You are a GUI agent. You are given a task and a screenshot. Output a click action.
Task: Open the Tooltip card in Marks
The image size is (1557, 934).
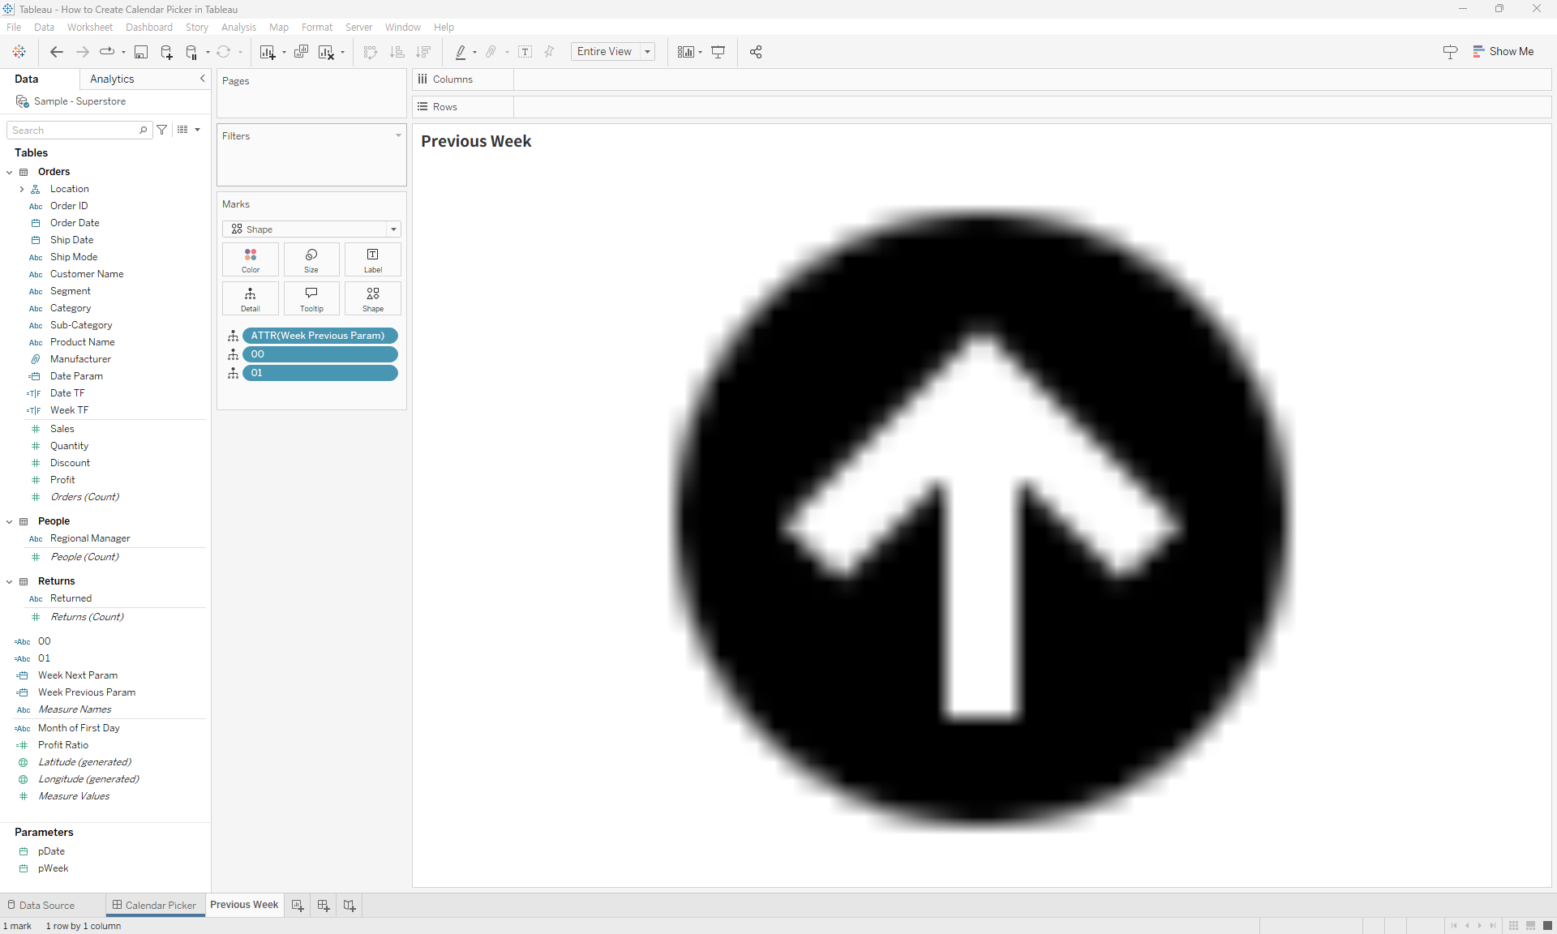click(311, 298)
